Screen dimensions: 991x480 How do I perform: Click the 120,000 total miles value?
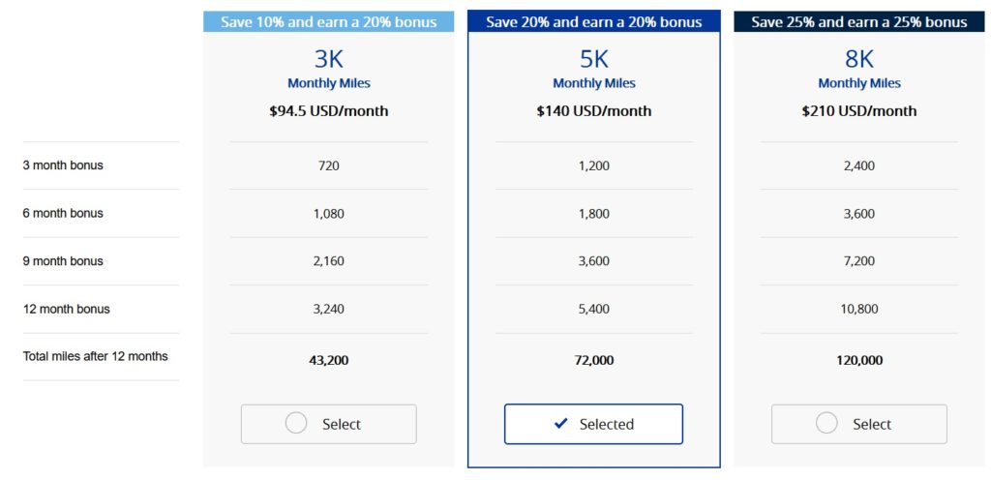pyautogui.click(x=859, y=360)
